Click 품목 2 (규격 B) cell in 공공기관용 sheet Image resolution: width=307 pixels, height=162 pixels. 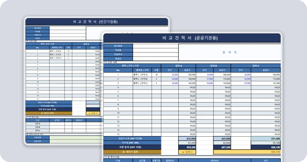(142, 79)
